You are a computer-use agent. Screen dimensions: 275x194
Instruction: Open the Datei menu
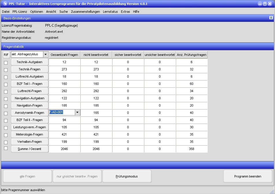coord(6,12)
